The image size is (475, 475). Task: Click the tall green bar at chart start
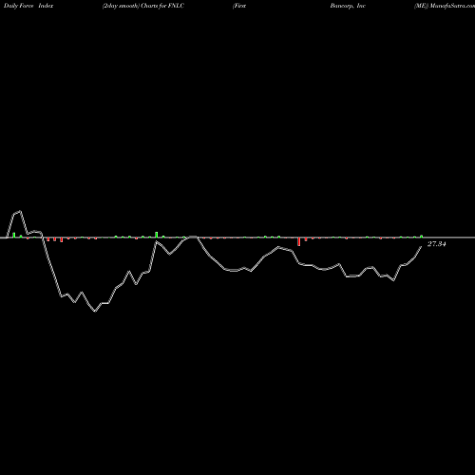coord(14,235)
